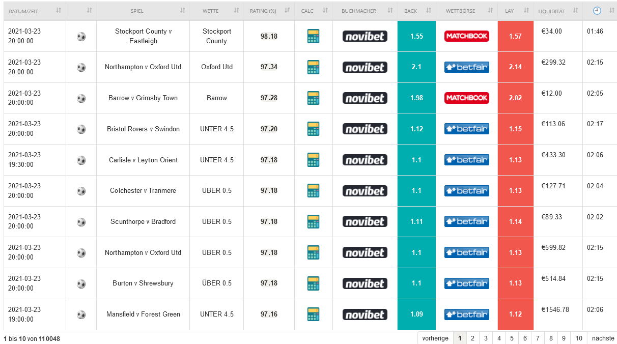Go to page 7
617x344 pixels.
pyautogui.click(x=538, y=338)
